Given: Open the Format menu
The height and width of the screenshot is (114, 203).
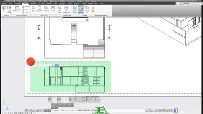Looking at the screenshot, I should click(32, 1).
